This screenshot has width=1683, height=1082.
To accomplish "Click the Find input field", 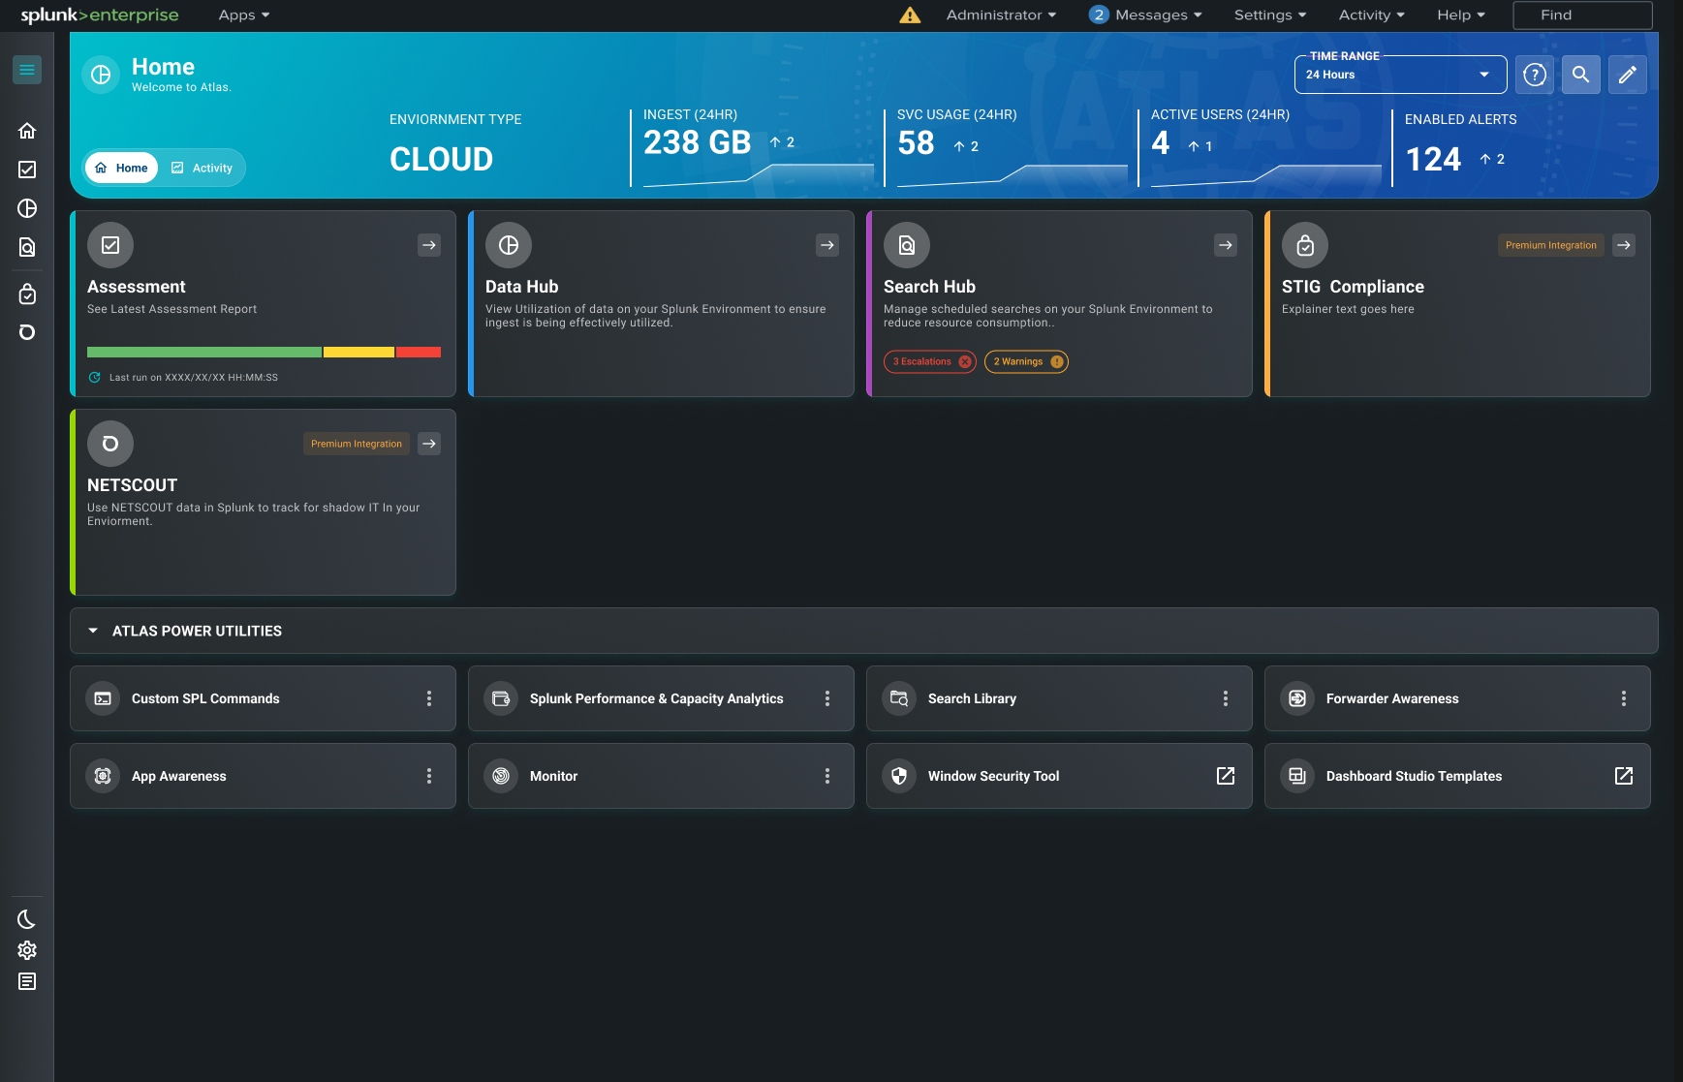I will pos(1582,15).
